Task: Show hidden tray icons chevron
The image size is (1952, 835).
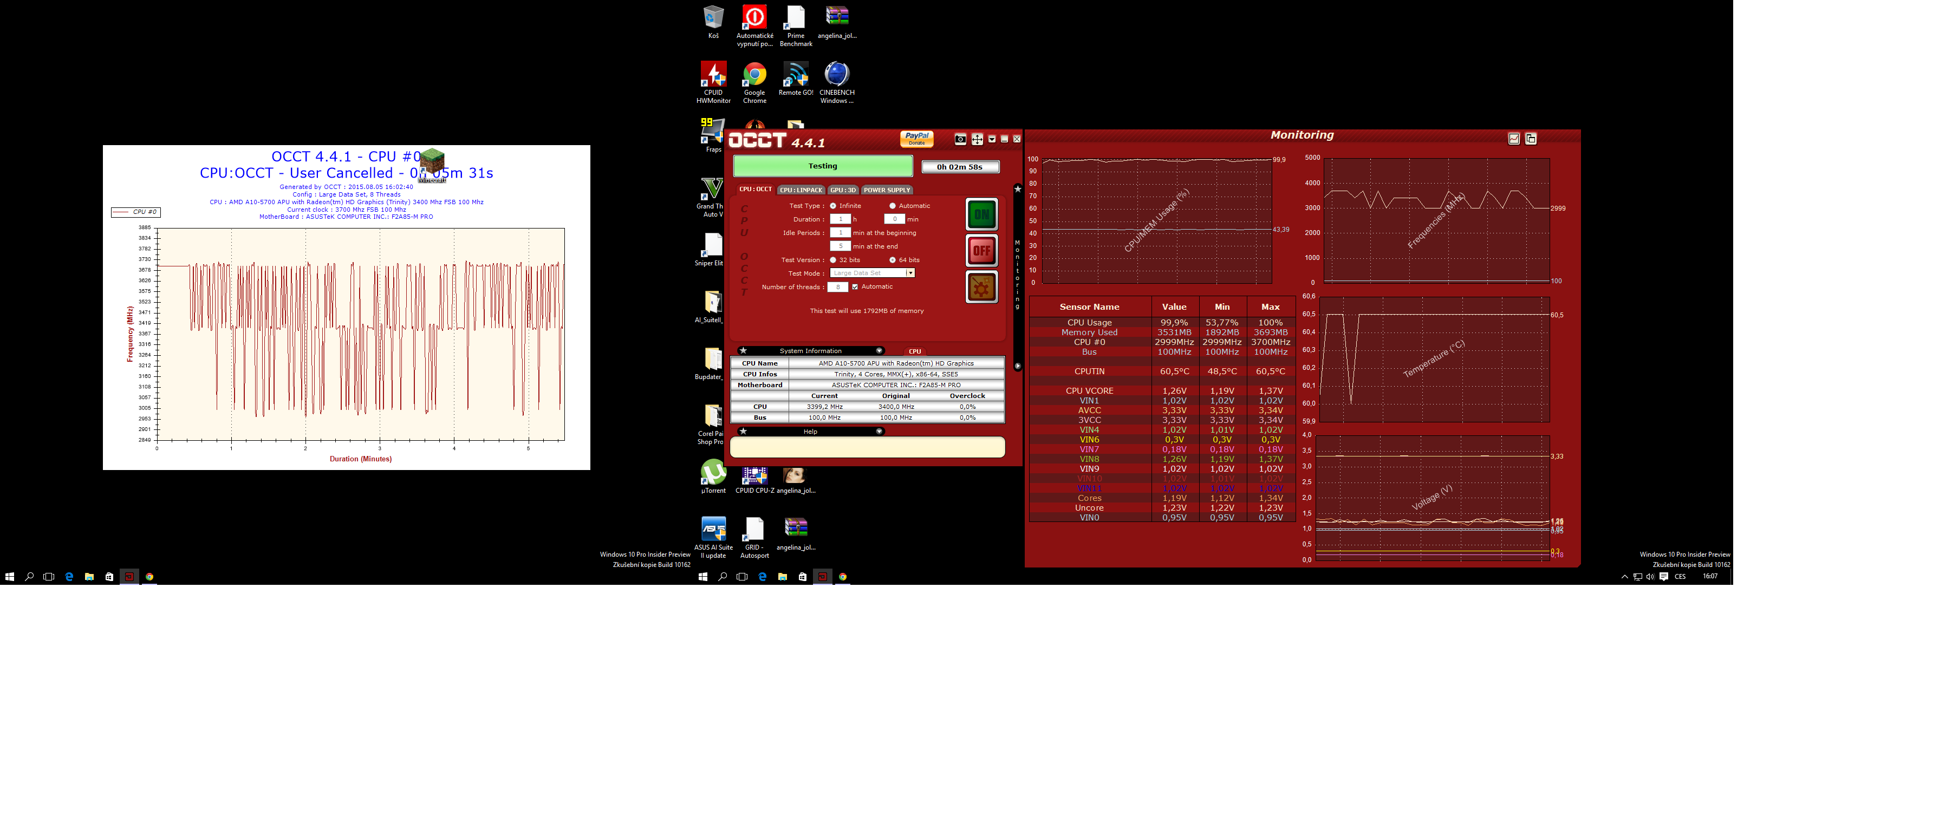Action: [x=1625, y=577]
